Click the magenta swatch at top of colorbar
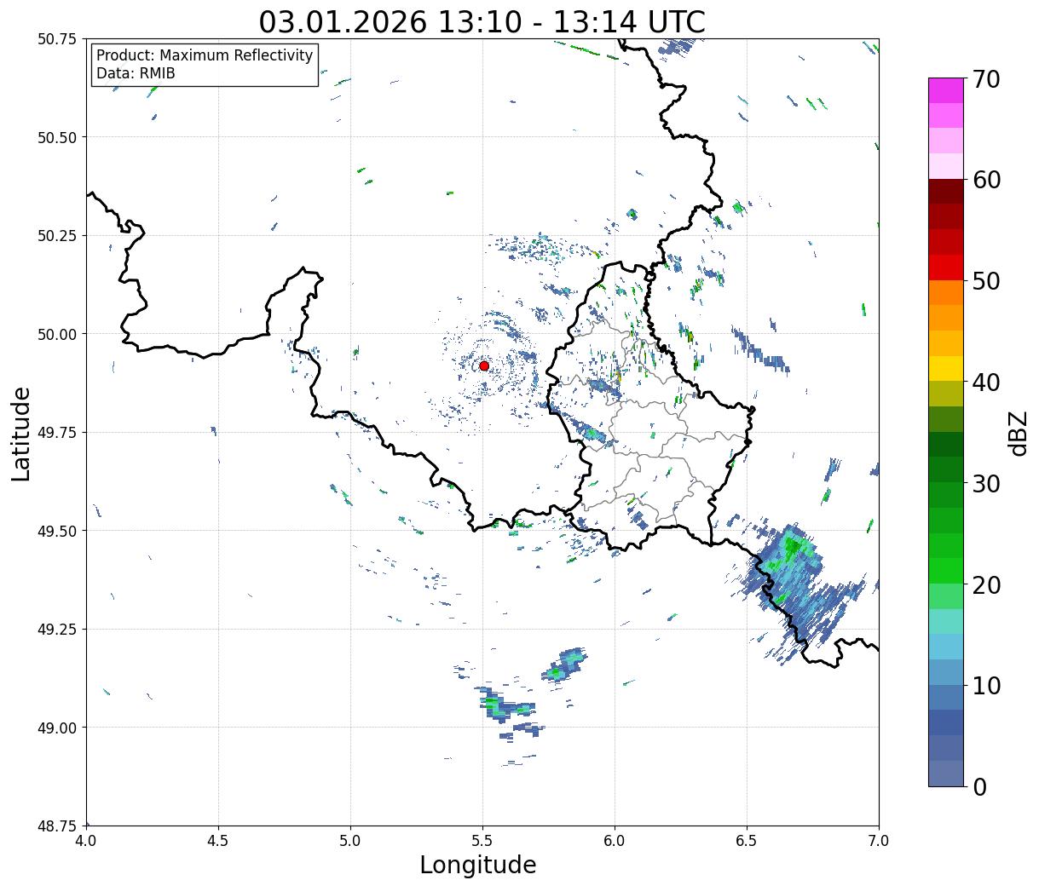Viewport: 1039px width, 886px height. pyautogui.click(x=946, y=90)
